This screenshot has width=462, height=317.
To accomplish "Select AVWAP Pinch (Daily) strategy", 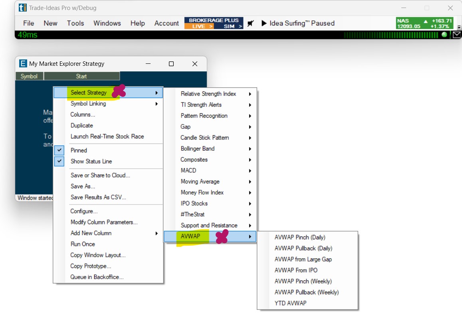I will tap(300, 237).
